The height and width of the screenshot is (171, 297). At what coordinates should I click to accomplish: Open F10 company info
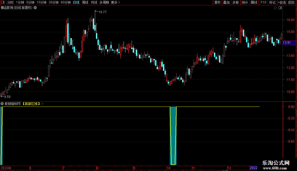point(263,2)
